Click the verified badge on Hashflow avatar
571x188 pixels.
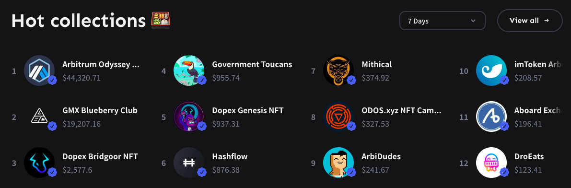[x=202, y=172]
